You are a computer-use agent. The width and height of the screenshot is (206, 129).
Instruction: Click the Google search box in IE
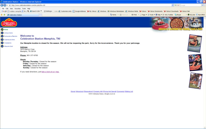click(x=191, y=5)
